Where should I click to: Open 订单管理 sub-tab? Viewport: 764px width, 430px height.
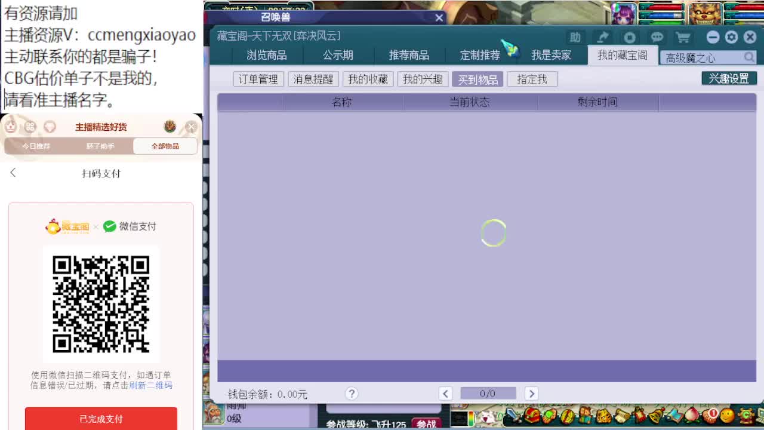[258, 79]
